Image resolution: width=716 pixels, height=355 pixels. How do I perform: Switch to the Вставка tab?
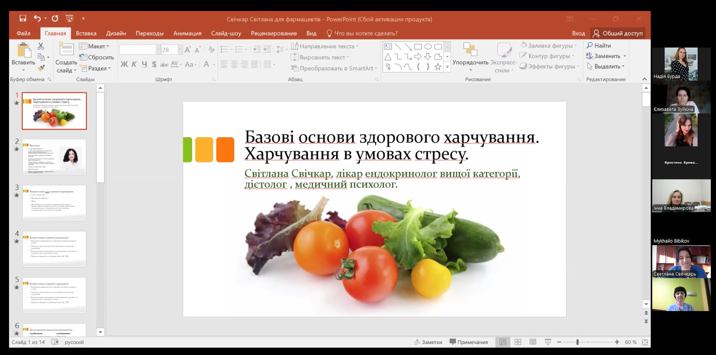pyautogui.click(x=86, y=33)
